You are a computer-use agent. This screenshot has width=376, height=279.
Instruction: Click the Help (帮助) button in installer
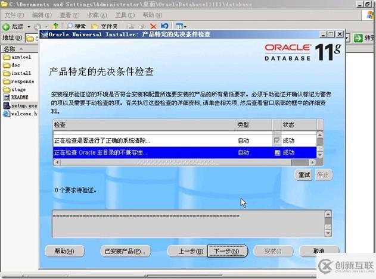click(65, 251)
